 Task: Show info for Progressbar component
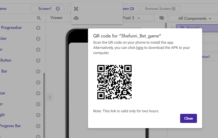point(38,28)
